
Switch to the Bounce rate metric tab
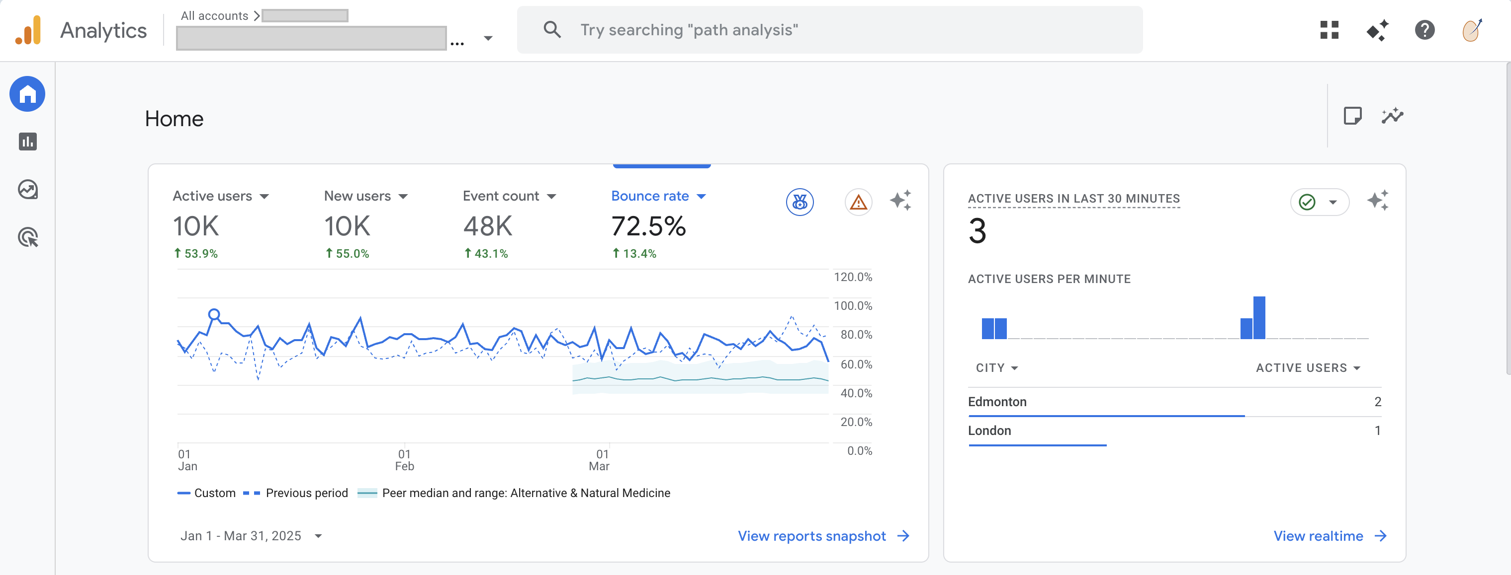click(658, 197)
